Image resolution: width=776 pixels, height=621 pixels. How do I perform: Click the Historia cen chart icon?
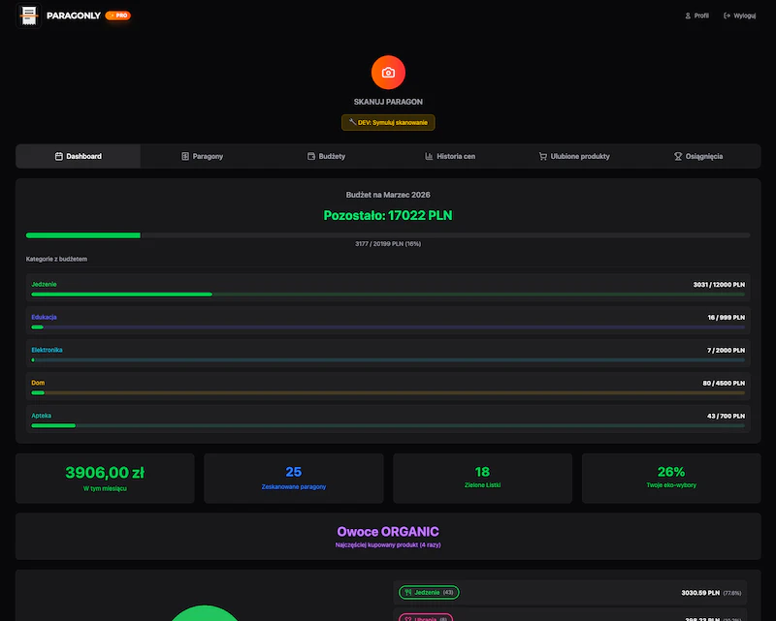(x=429, y=156)
